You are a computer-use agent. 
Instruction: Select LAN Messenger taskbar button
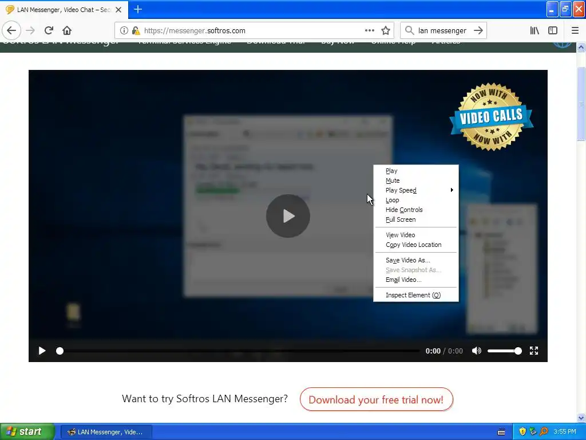point(106,432)
